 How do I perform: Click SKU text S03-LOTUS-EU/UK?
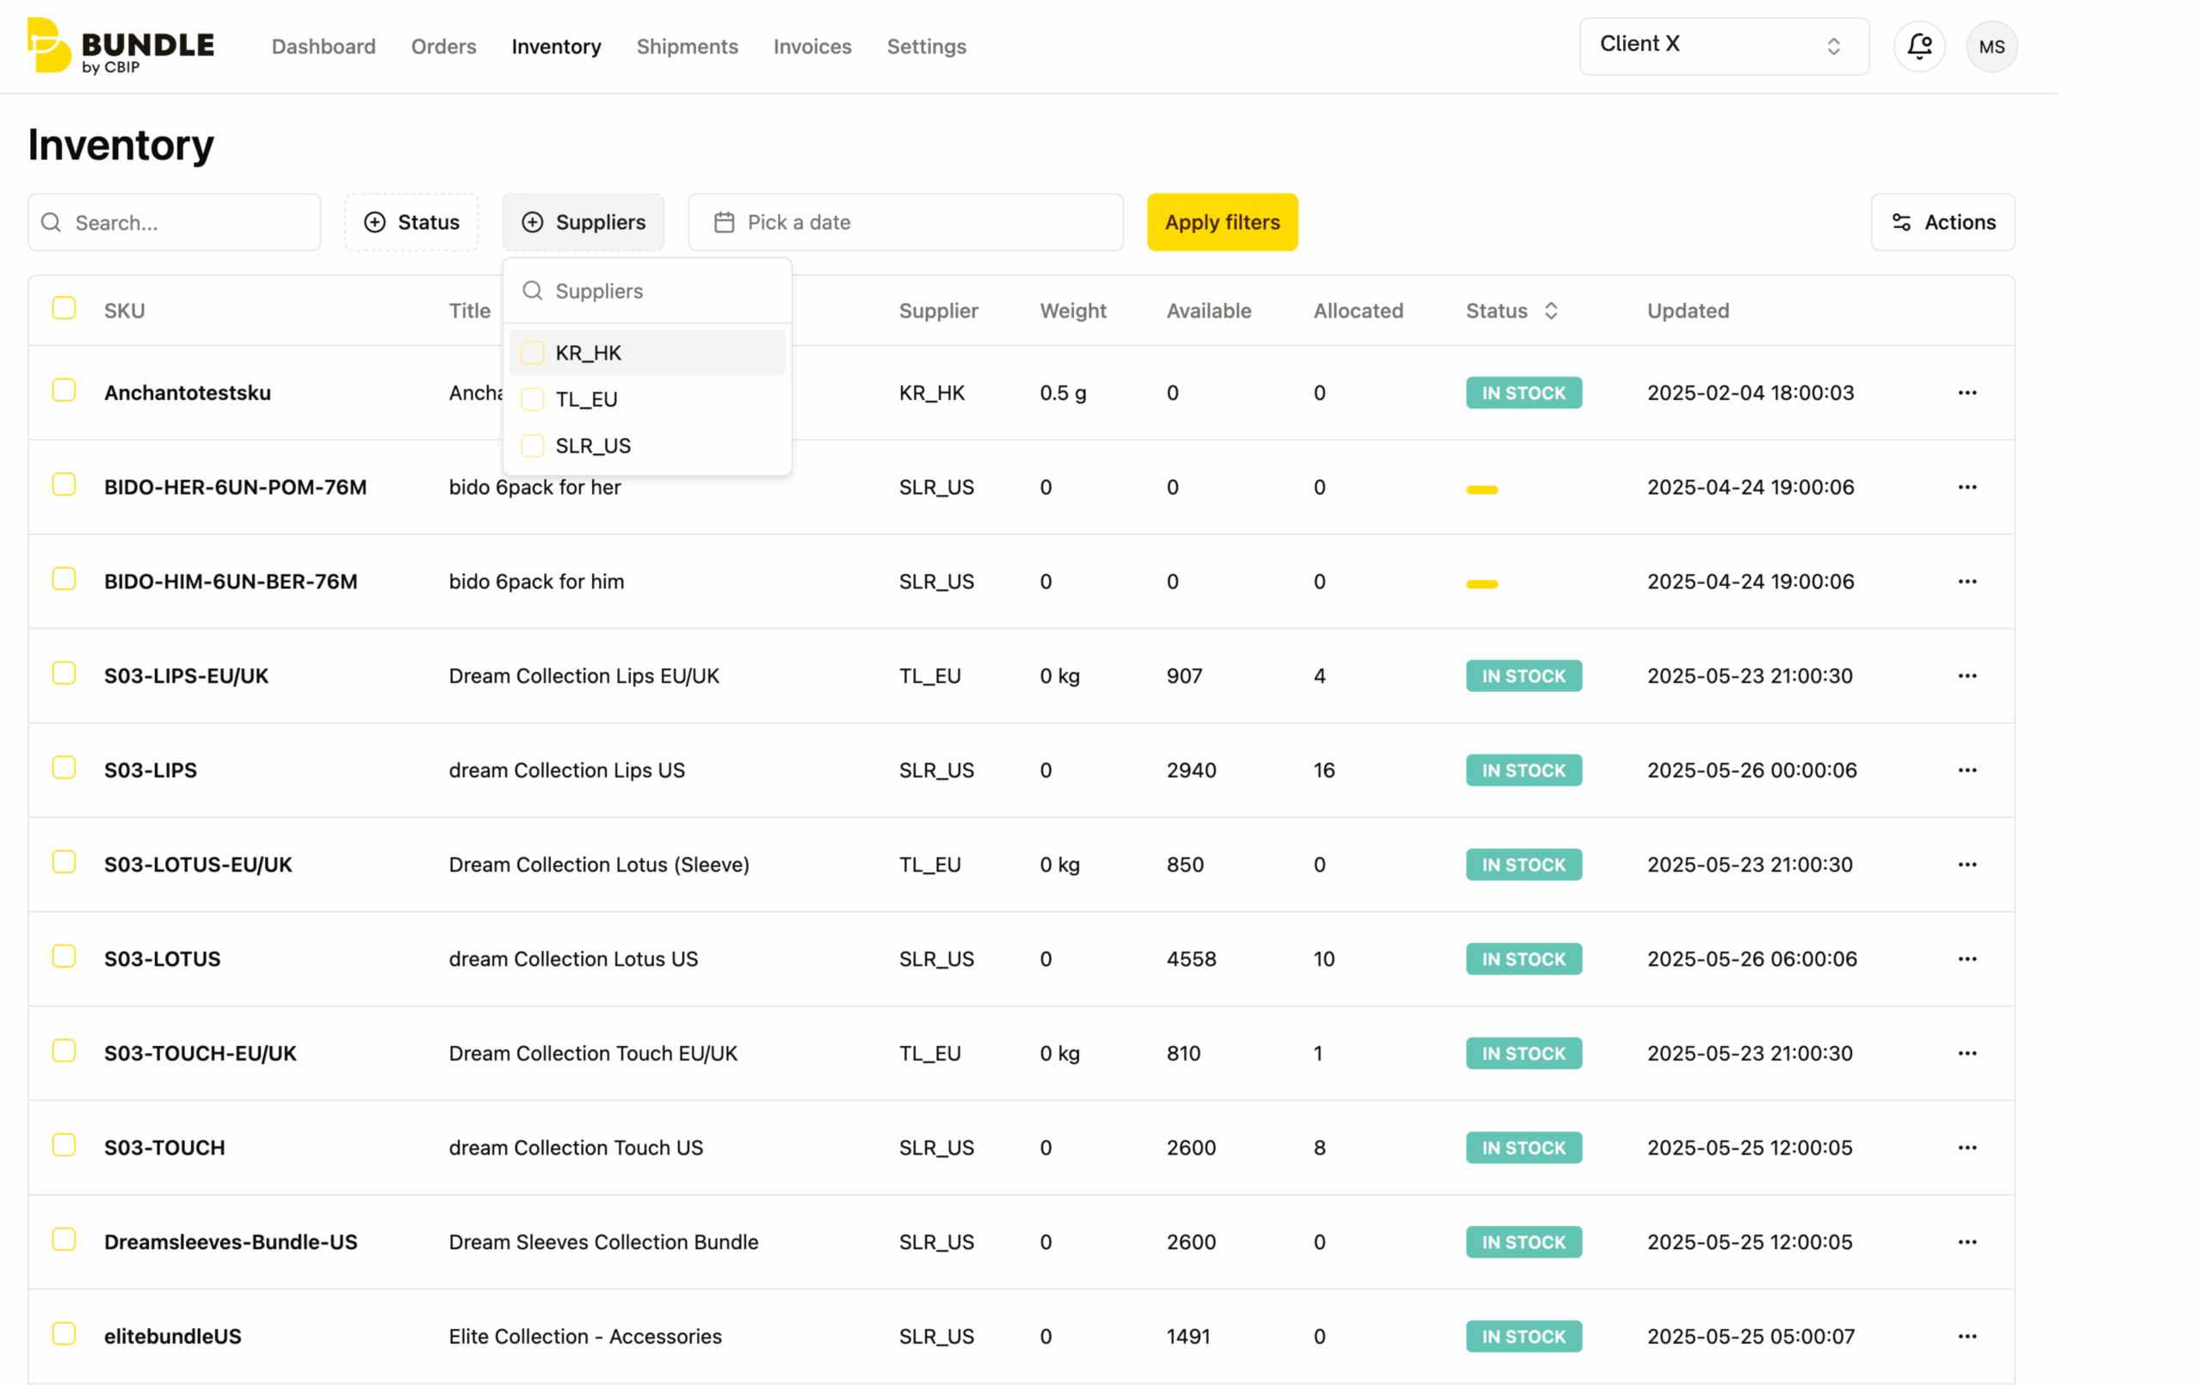tap(198, 864)
